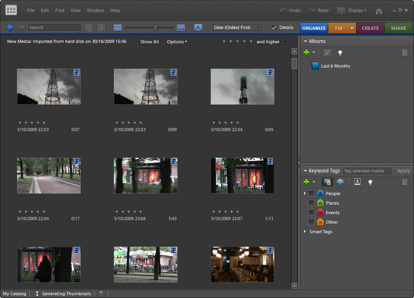Open the lightbulb tip in Albums panel
414x298 pixels.
340,53
